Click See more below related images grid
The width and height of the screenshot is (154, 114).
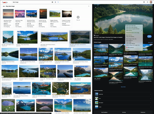(123, 87)
